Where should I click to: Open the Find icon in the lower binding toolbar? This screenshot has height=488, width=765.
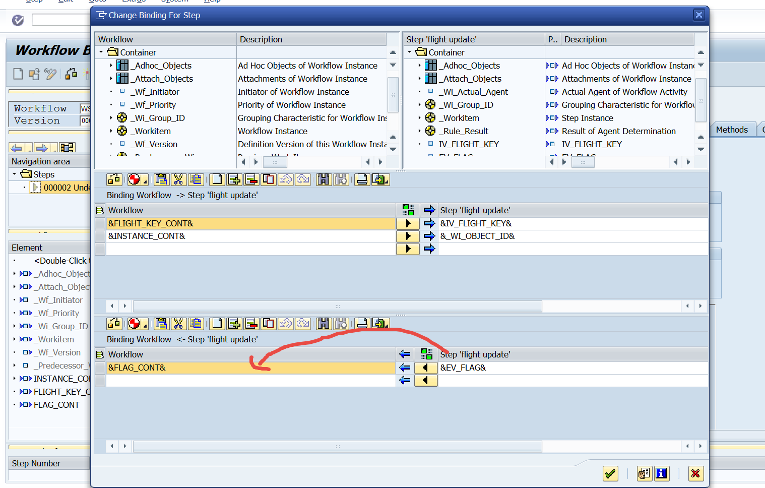(x=324, y=323)
